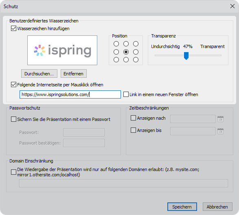Click the transparency slider thumb
This screenshot has width=239, height=215.
click(186, 56)
